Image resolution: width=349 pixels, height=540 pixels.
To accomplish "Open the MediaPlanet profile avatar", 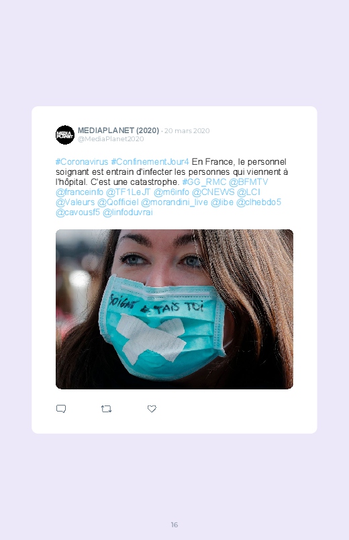I will [x=65, y=134].
